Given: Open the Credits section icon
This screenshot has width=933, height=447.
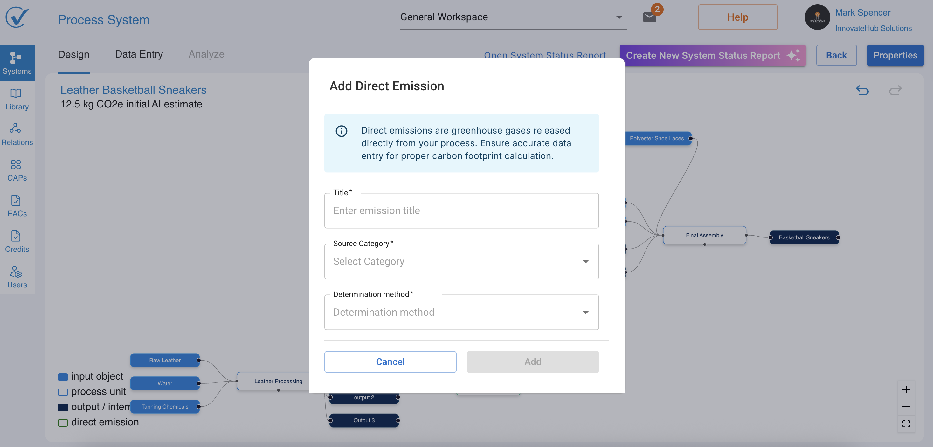Looking at the screenshot, I should [17, 241].
